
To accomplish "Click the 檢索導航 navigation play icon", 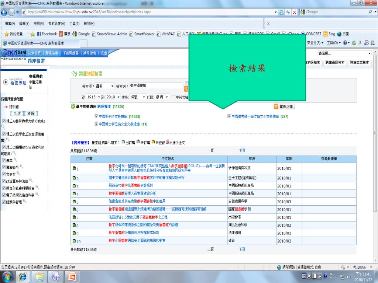I will pyautogui.click(x=6, y=82).
